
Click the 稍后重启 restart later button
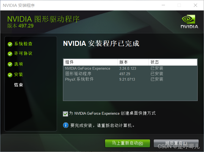coord(176,143)
